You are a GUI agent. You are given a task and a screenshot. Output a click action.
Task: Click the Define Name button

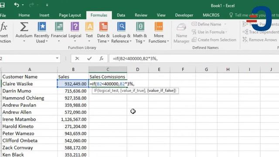pyautogui.click(x=206, y=24)
